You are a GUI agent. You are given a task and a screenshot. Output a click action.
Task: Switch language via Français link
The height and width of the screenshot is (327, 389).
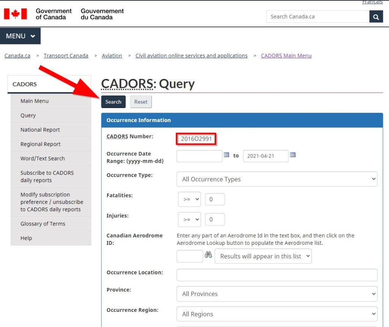click(x=372, y=2)
